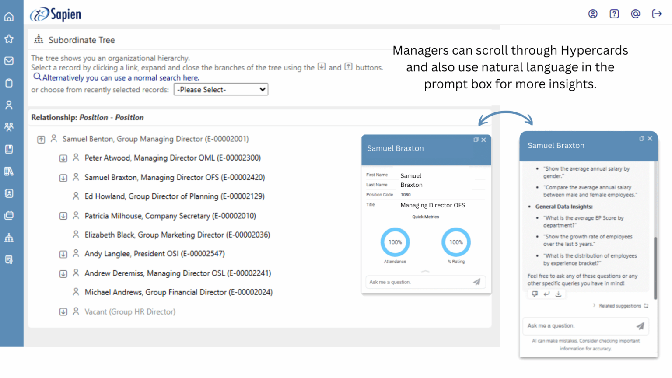The width and height of the screenshot is (672, 378).
Task: Expand Peter Atwood's subordinate branch
Action: [63, 158]
